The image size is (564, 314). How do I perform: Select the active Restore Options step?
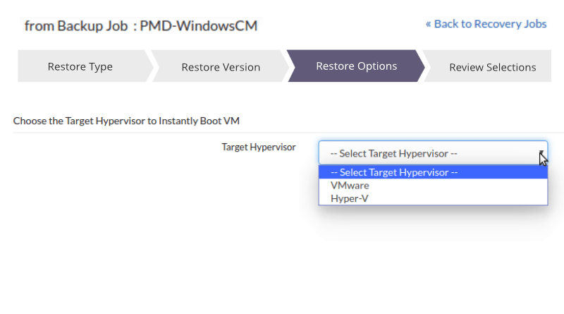[x=356, y=66]
